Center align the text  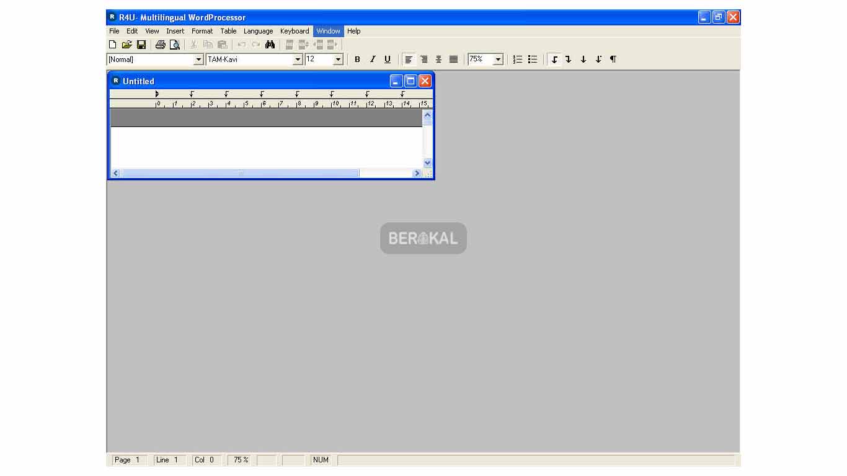click(439, 59)
